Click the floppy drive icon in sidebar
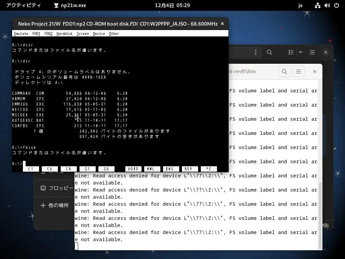The width and height of the screenshot is (345, 259). click(43, 188)
